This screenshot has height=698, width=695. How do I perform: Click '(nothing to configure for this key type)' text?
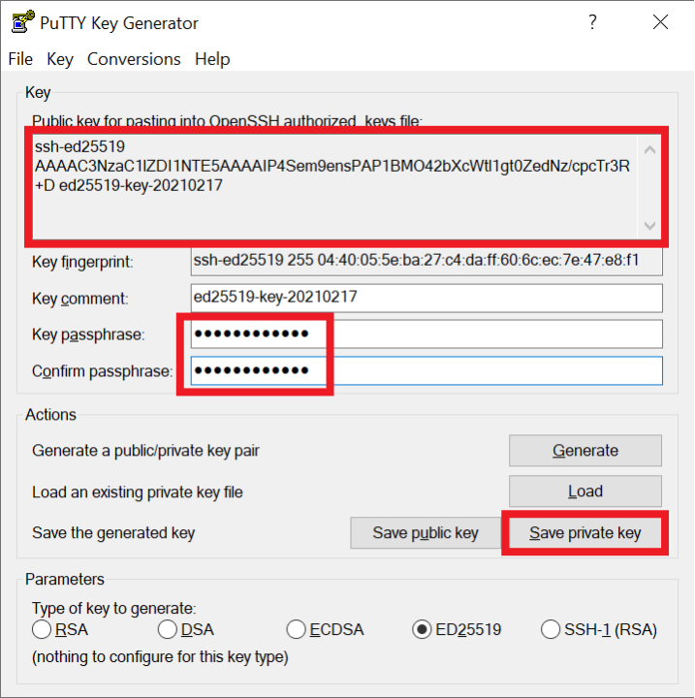coord(160,657)
